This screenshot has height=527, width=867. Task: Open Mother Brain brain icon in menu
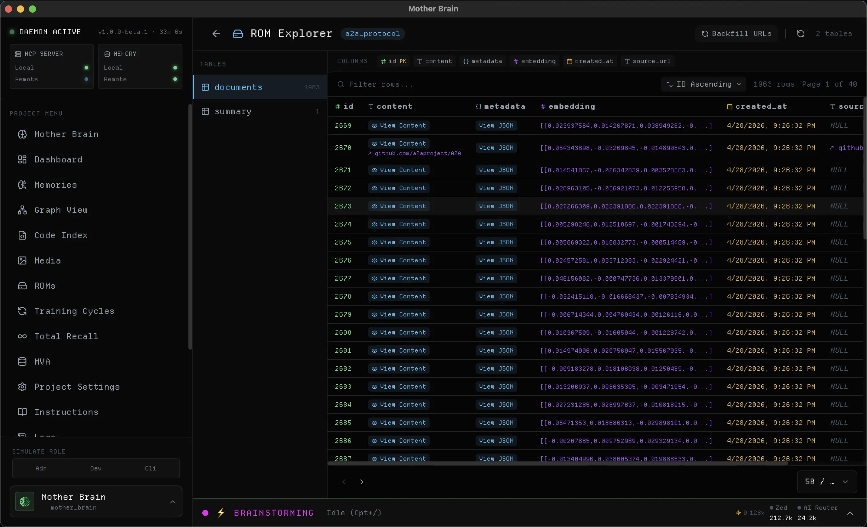tap(22, 134)
